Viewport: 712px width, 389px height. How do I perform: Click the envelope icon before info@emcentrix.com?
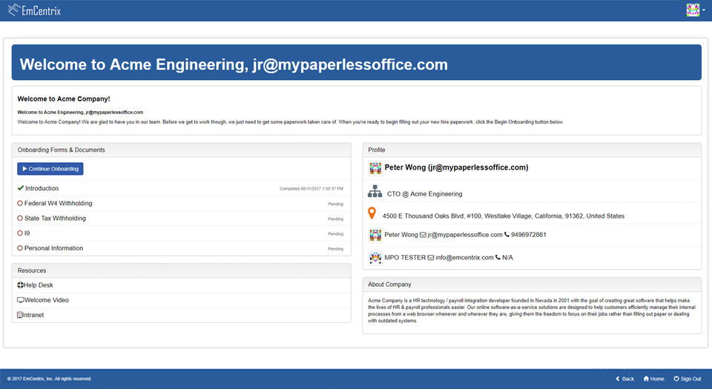[x=431, y=258]
